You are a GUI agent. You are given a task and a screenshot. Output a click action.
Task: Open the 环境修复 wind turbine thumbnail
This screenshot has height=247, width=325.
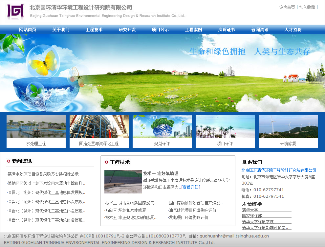(x=288, y=126)
